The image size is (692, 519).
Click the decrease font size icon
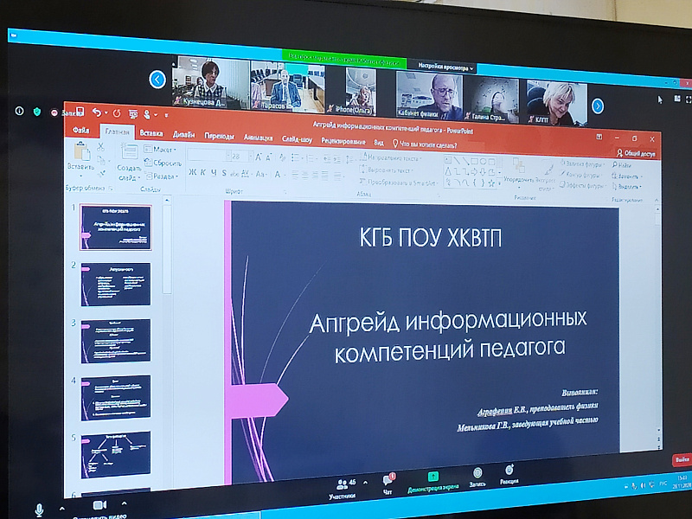tap(268, 157)
